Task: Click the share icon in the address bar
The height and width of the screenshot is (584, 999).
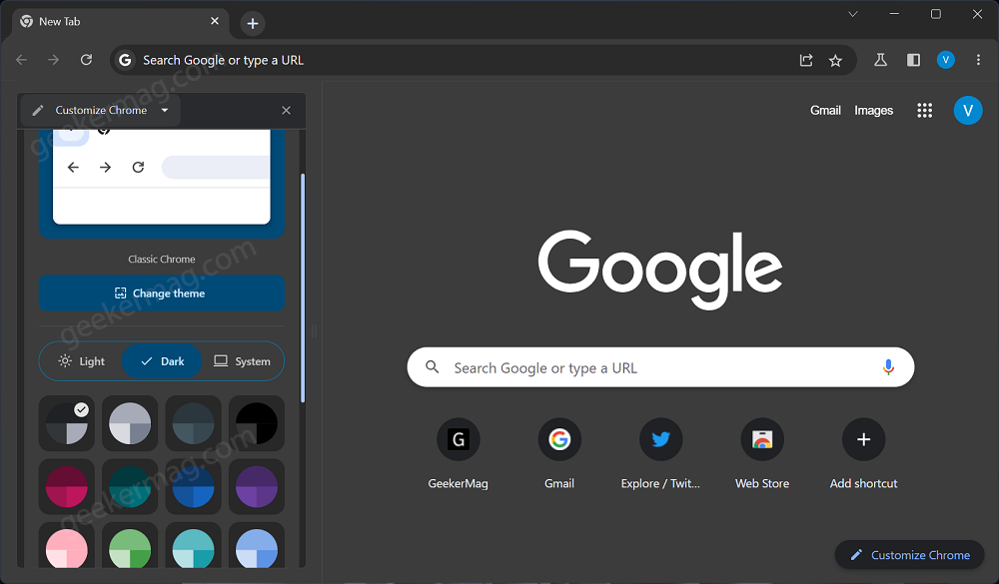Action: 806,60
